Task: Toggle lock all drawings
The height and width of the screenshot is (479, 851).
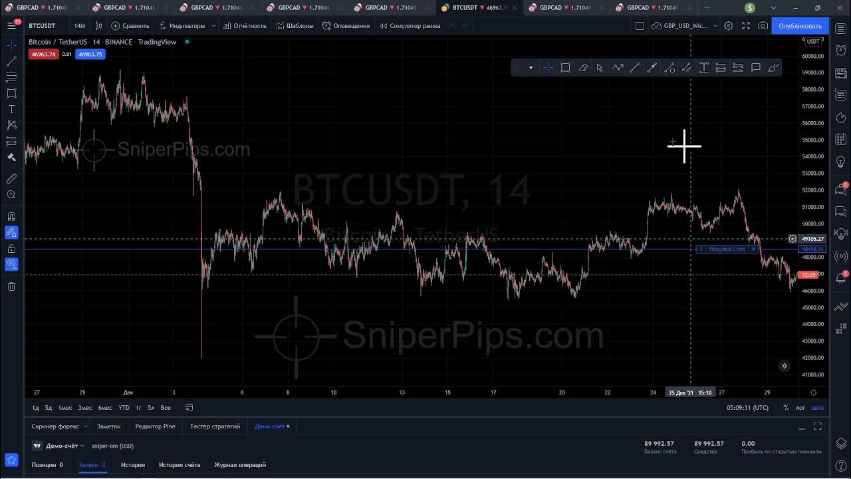Action: (x=11, y=248)
